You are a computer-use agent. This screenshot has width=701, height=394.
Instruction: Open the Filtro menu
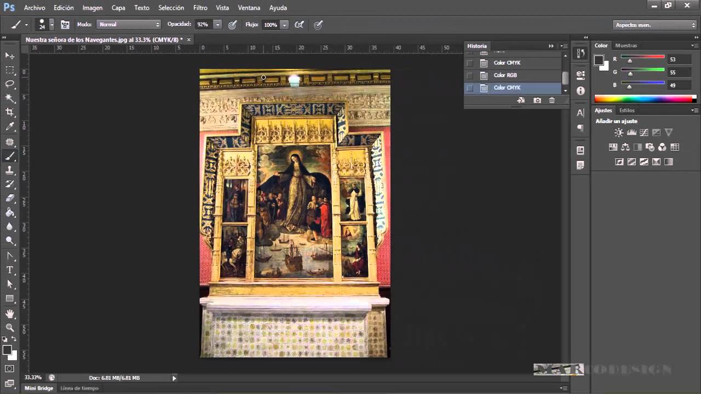pos(200,8)
